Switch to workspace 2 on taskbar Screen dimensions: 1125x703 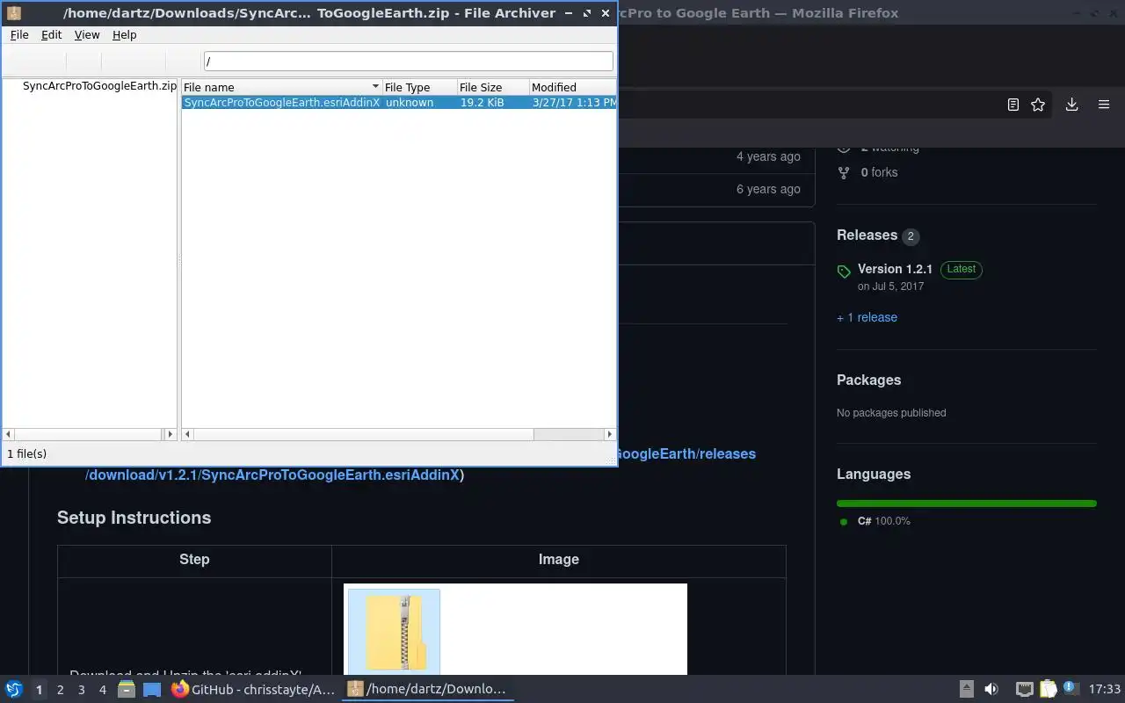point(60,690)
